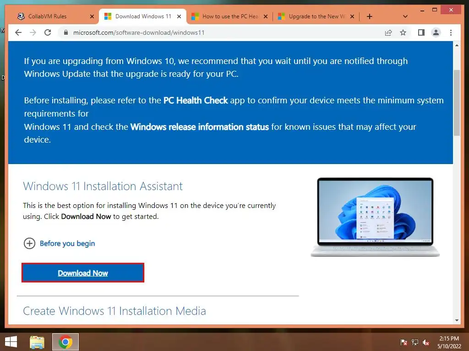Screen dimensions: 469x351
Task: Close the How to use PC Health tab
Action: coord(265,16)
